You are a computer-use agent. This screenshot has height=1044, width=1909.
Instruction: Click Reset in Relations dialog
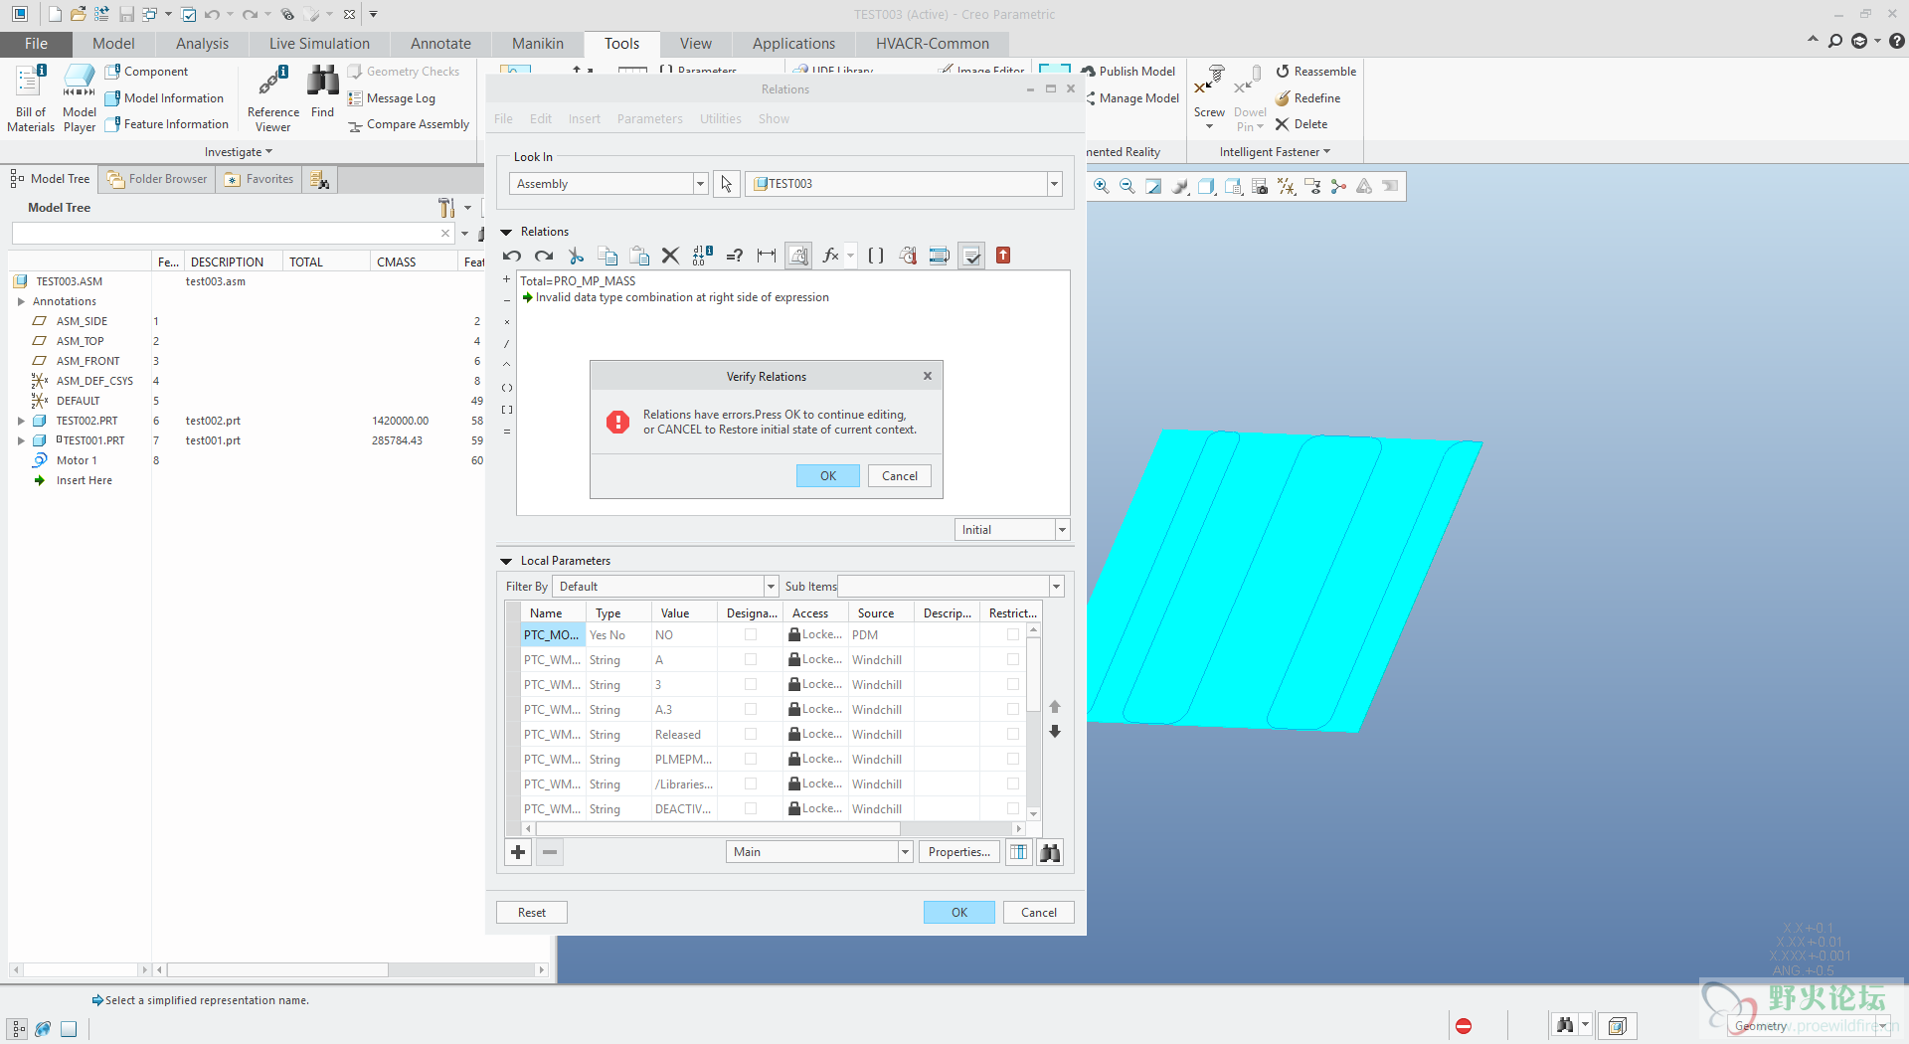click(532, 913)
